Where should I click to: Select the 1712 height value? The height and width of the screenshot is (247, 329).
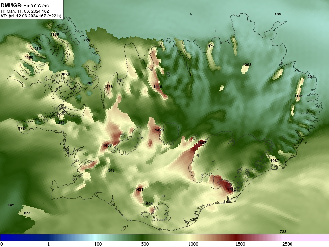(x=231, y=189)
